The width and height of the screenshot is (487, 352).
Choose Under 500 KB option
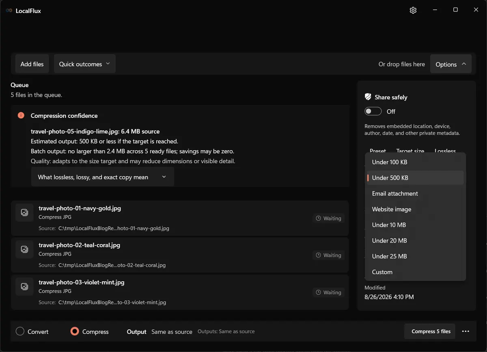point(416,178)
